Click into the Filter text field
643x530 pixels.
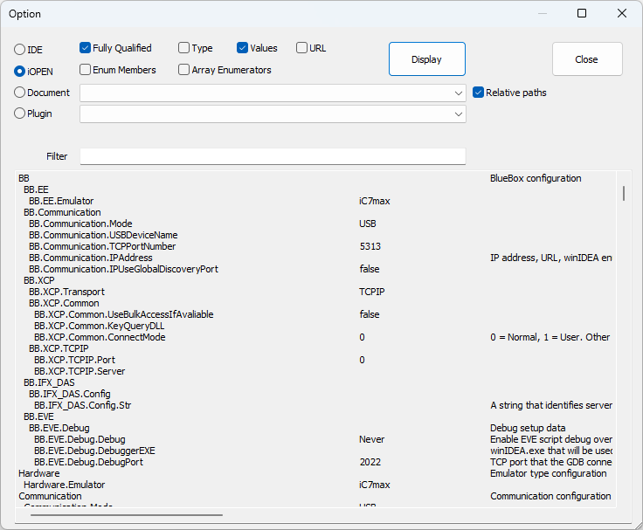(x=273, y=156)
